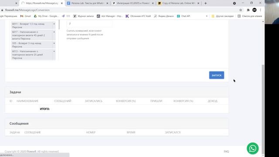Open the Другие закладки folder
The width and height of the screenshot is (279, 157).
[x=222, y=16]
